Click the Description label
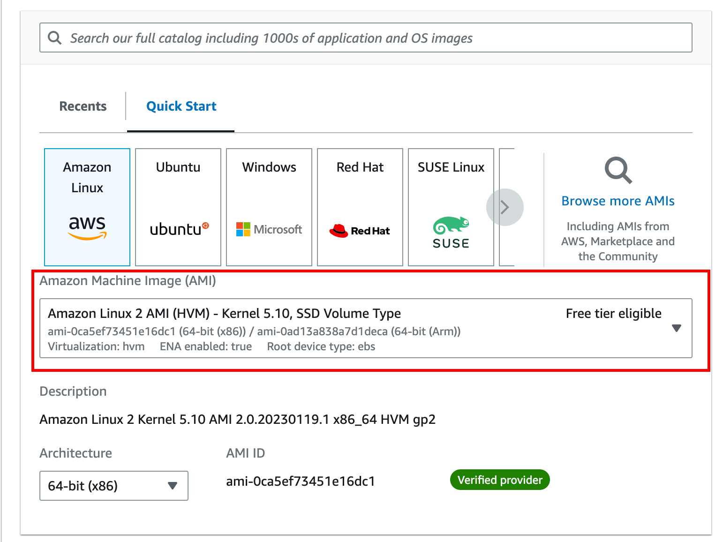This screenshot has width=723, height=542. click(x=73, y=391)
